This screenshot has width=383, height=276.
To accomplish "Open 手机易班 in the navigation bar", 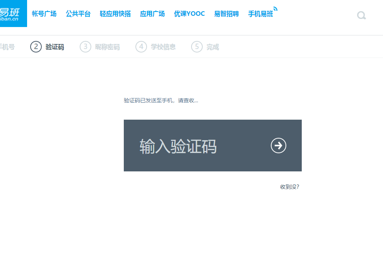I will pos(261,14).
